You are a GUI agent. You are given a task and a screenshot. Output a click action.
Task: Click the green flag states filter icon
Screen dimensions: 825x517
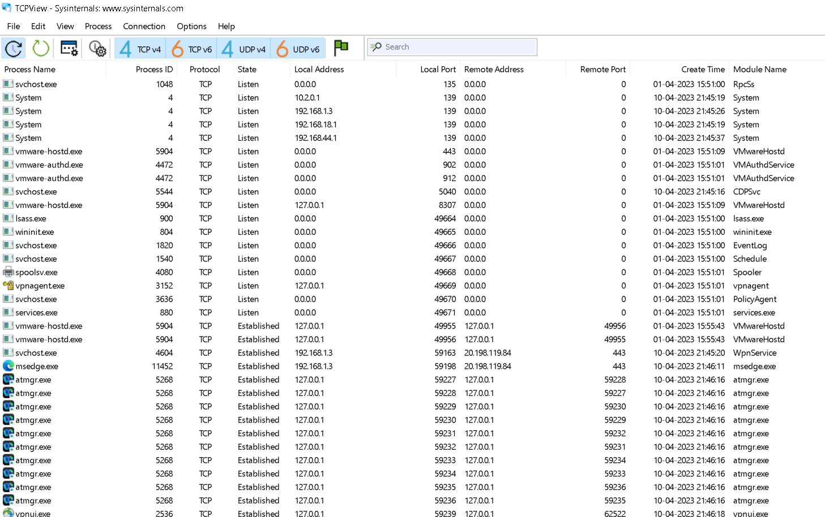(341, 48)
